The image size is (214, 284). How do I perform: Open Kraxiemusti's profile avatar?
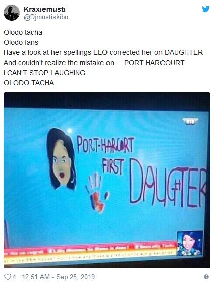point(12,13)
